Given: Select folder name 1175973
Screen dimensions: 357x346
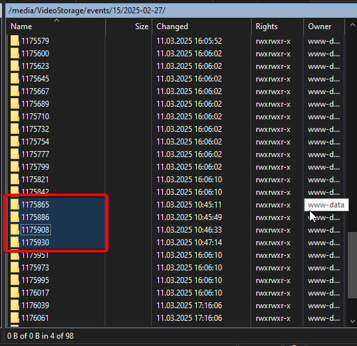Looking at the screenshot, I should (x=35, y=268).
